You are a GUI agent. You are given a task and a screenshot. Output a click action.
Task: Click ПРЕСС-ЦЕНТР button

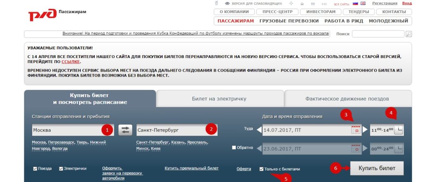[277, 12]
